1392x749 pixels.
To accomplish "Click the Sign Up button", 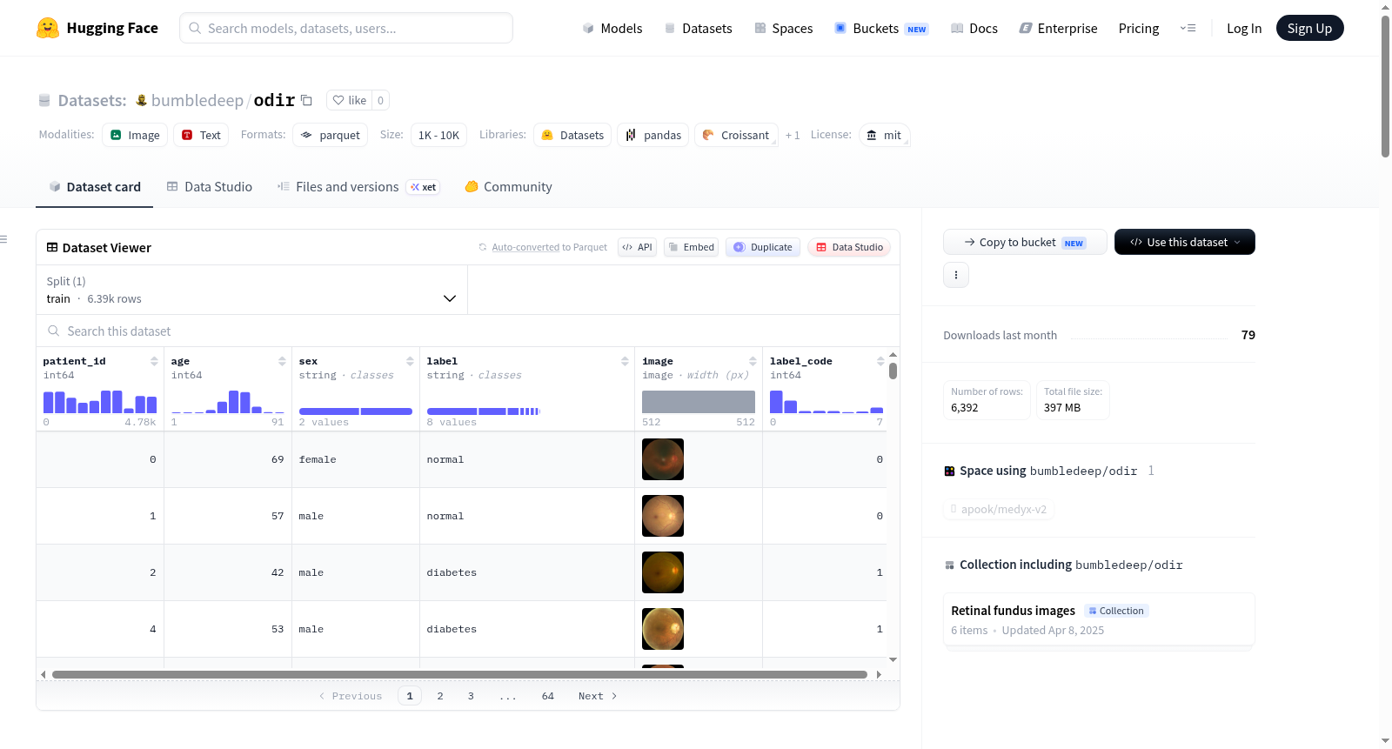I will coord(1309,28).
